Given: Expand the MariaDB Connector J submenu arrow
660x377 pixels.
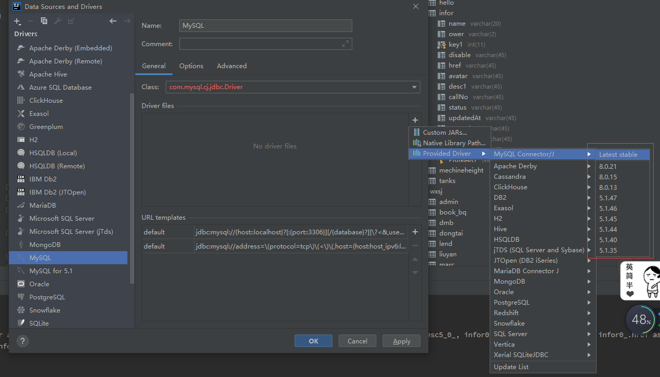Looking at the screenshot, I should 589,271.
